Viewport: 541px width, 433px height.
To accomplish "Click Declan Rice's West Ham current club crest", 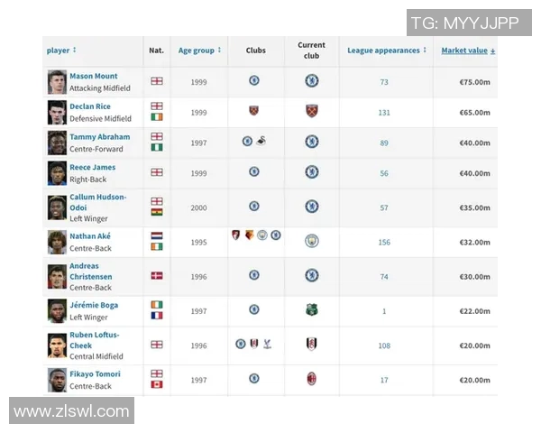I will click(311, 112).
